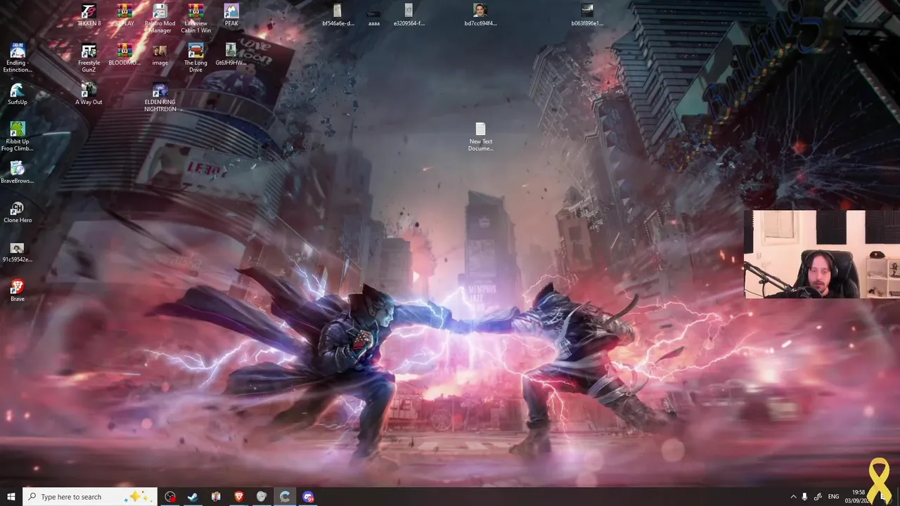Select the REPLAY archive file icon
This screenshot has height=506, width=900.
[x=124, y=15]
